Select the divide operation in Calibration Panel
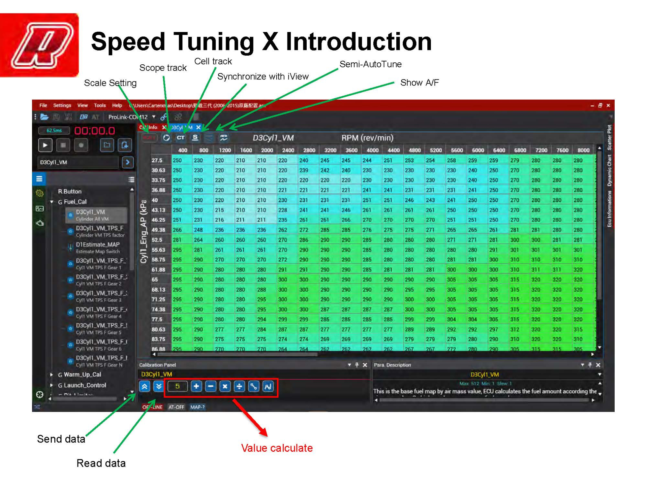The image size is (647, 485). (x=239, y=386)
